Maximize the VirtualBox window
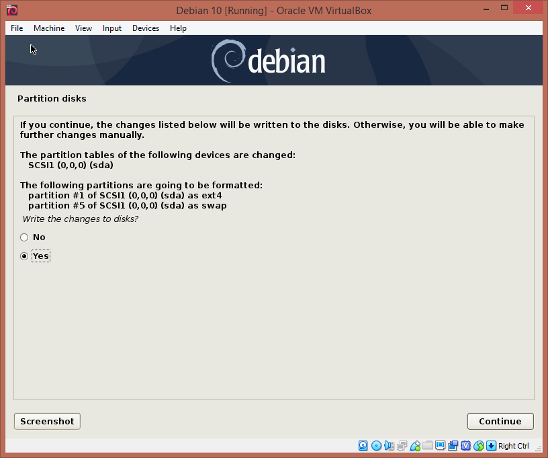548x458 pixels. coord(504,8)
